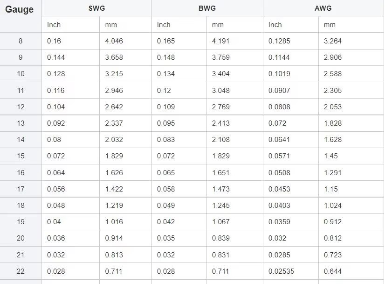Click the Gauge column header

pyautogui.click(x=20, y=9)
